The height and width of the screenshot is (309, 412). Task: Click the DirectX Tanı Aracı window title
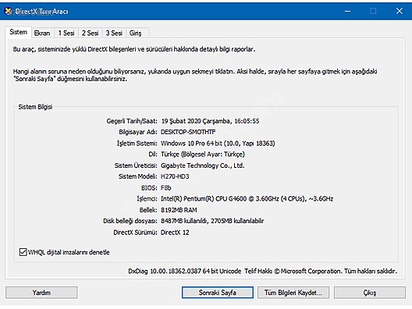point(41,11)
